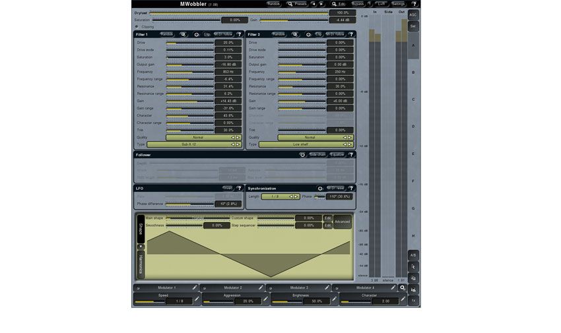Toggle Follower power button

[302, 155]
